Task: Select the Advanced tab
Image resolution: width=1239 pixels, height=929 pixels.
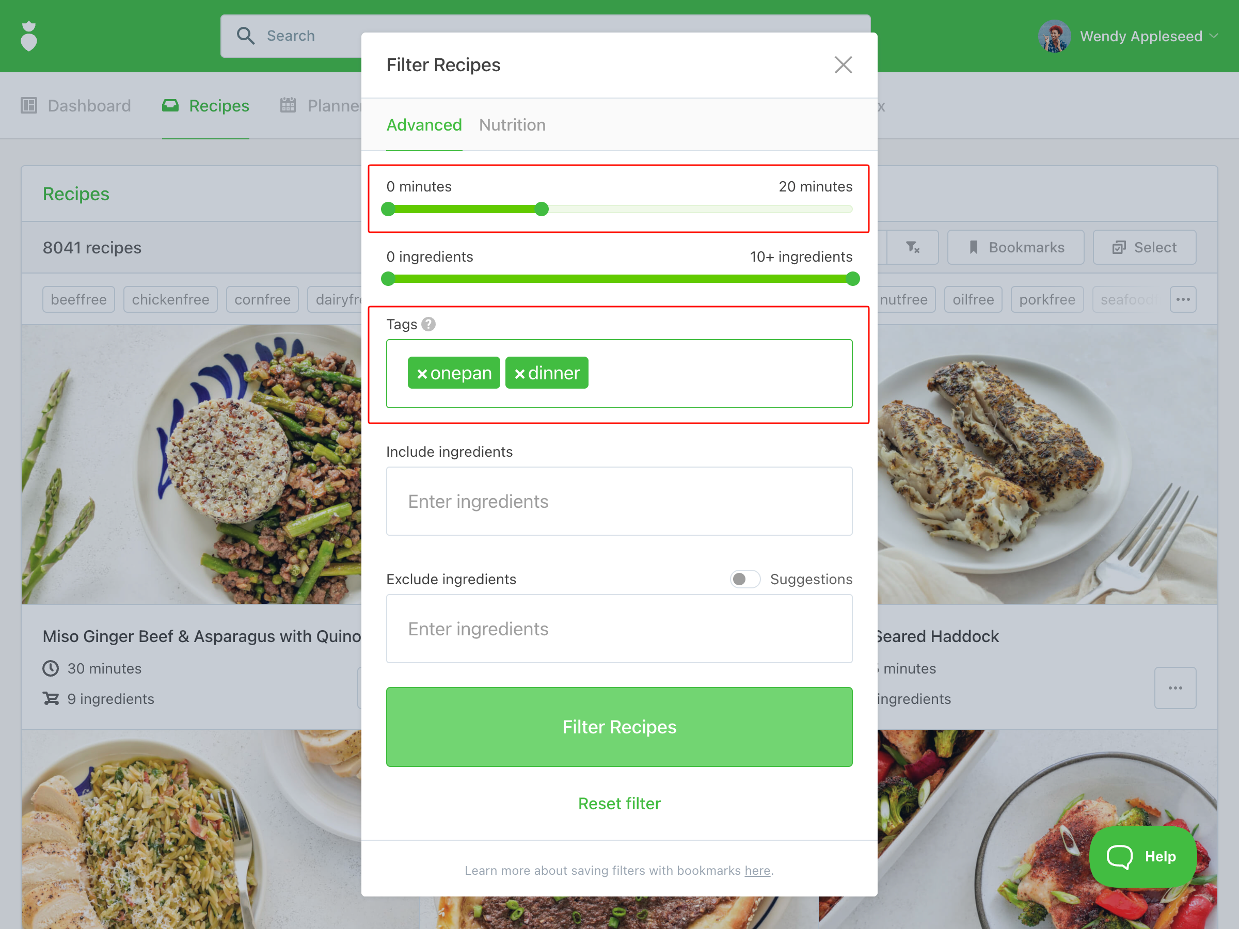Action: point(424,125)
